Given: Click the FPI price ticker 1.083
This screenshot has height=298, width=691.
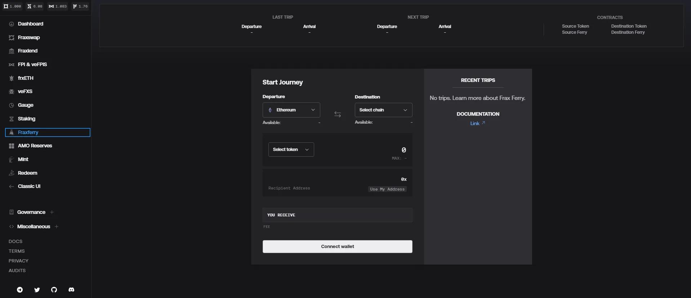Looking at the screenshot, I should point(58,6).
